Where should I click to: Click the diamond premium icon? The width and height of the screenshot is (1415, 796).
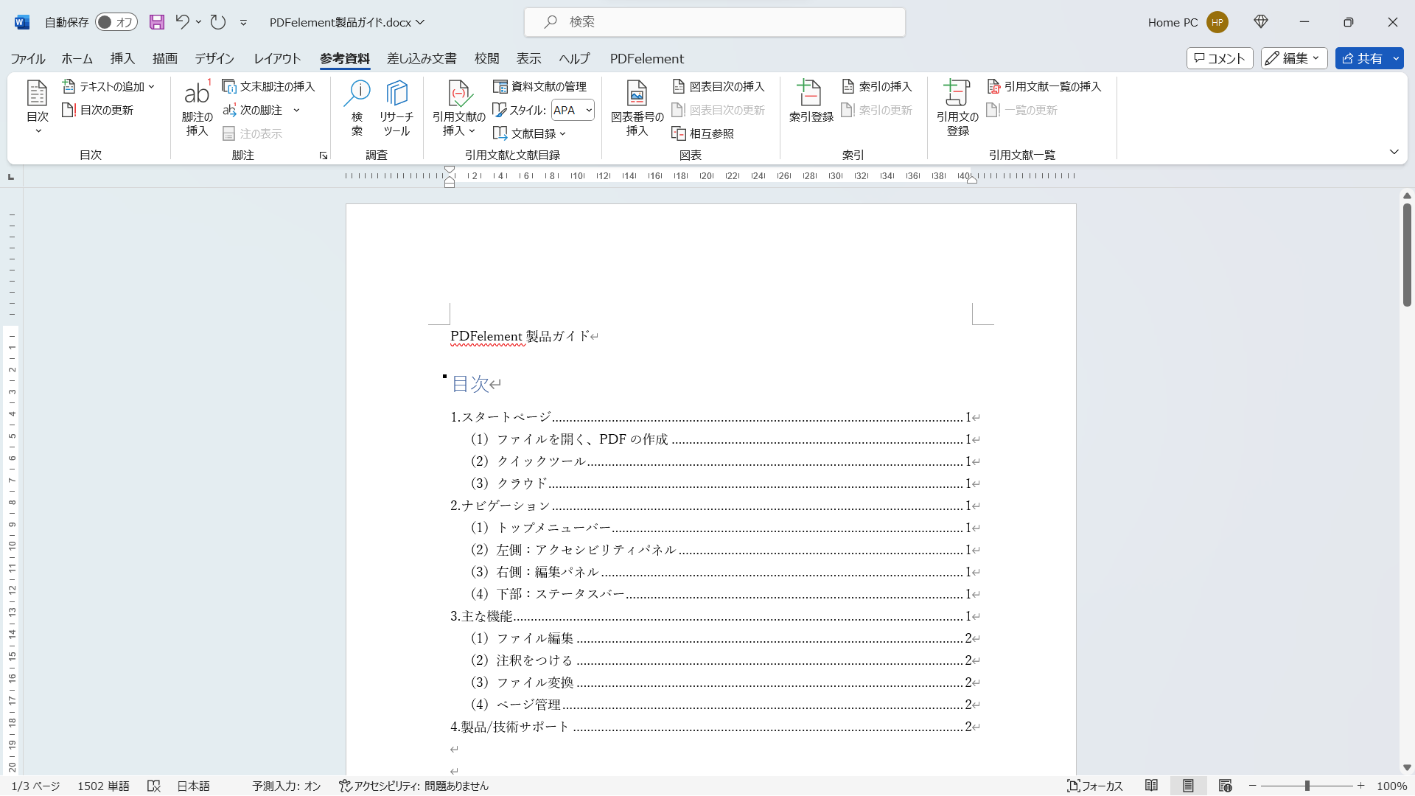pos(1261,22)
